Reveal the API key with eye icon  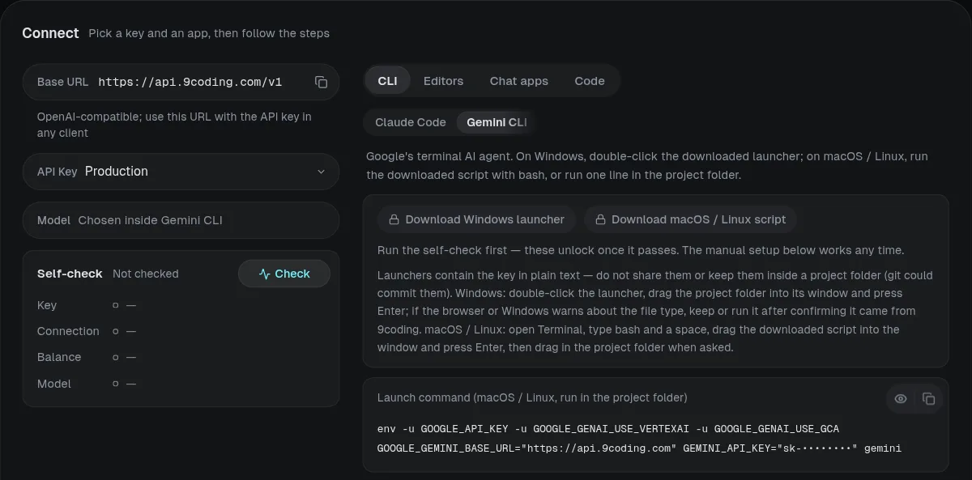pos(901,398)
